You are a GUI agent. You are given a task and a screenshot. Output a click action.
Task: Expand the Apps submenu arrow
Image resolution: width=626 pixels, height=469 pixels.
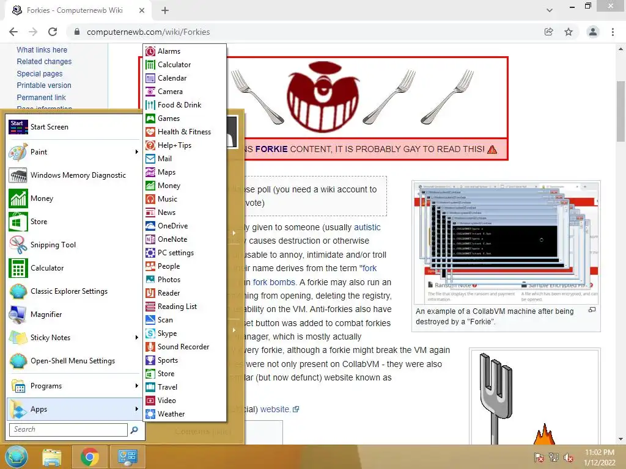coord(136,409)
